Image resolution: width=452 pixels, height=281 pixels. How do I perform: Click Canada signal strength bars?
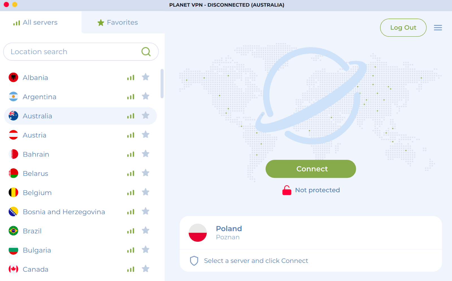(131, 270)
